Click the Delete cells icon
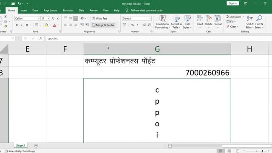Image resolution: width=272 pixels, height=153 pixels. coord(209,18)
